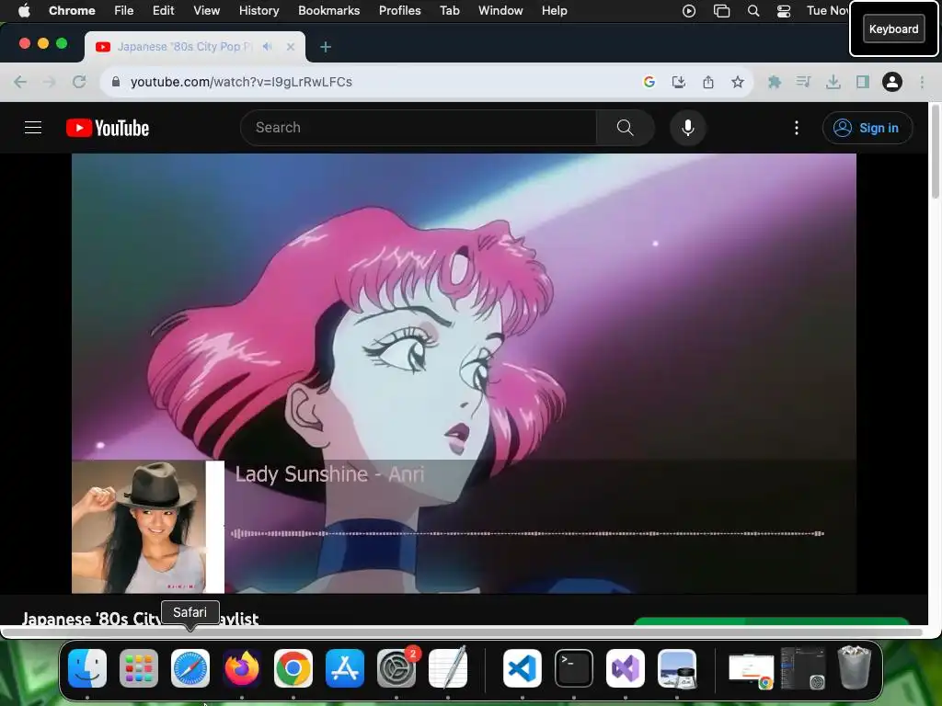The width and height of the screenshot is (942, 706).
Task: Open window stacking icon in menu bar
Action: click(721, 11)
